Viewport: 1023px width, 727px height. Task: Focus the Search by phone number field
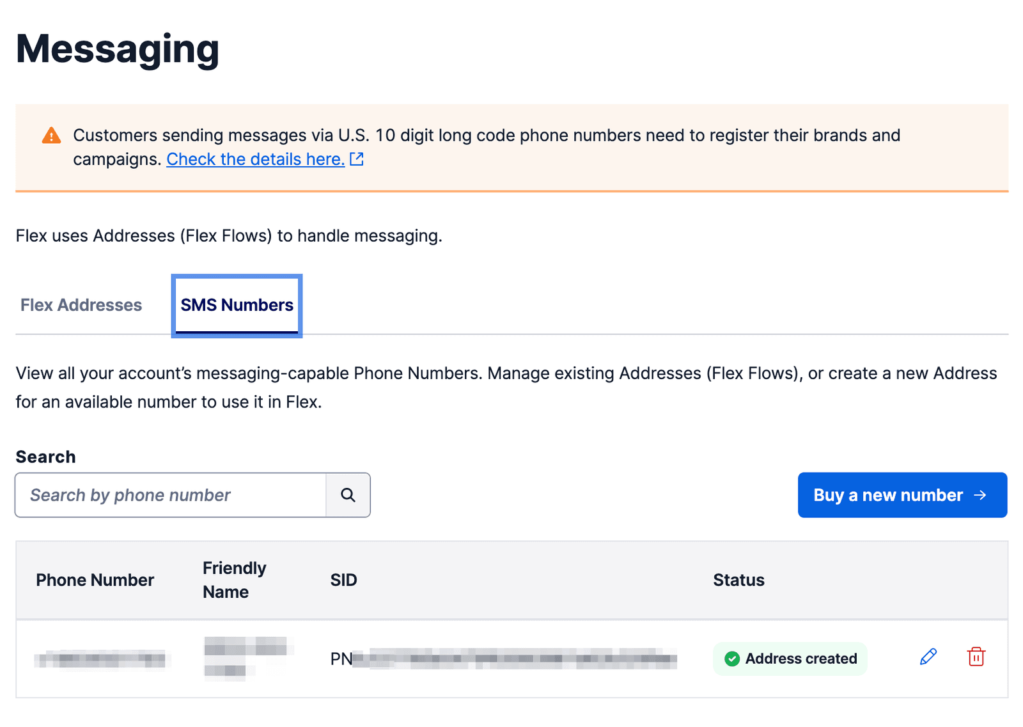(171, 495)
